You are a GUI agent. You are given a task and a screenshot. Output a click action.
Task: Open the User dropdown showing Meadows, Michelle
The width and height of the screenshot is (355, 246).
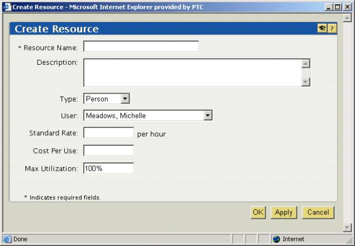tap(148, 116)
